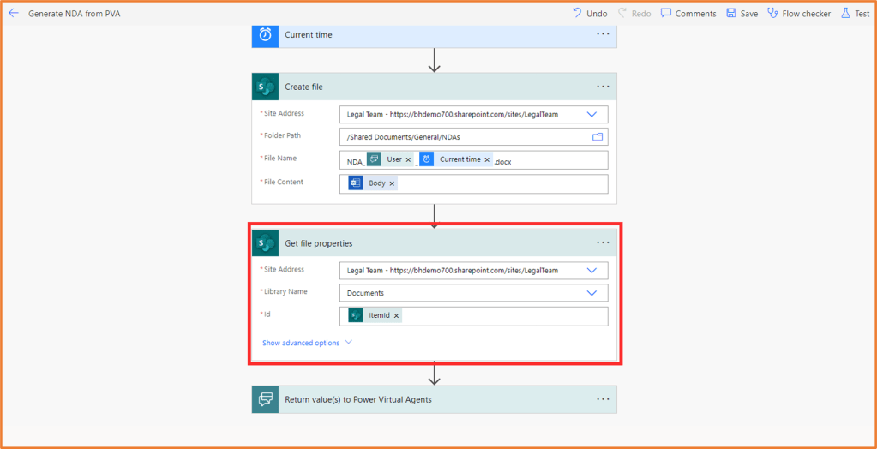Click the back arrow beside the flow title
Screen dimensions: 877x449
14,14
